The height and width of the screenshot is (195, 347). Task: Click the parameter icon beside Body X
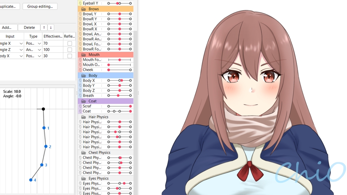coord(80,81)
